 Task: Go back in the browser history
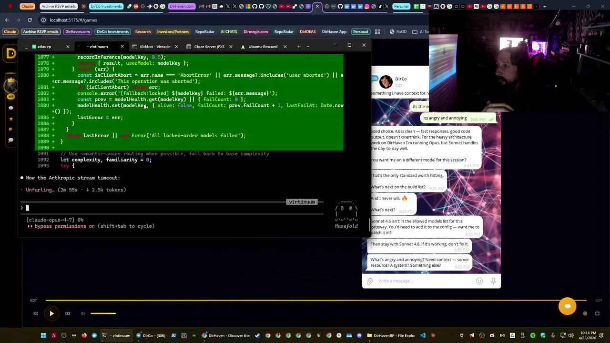7,20
